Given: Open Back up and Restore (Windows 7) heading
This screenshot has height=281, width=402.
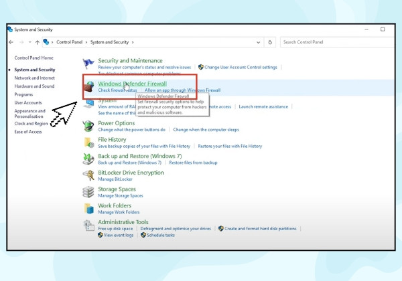Looking at the screenshot, I should click(x=140, y=156).
